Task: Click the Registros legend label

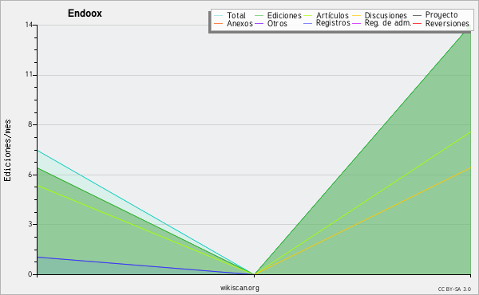Action: coord(333,23)
